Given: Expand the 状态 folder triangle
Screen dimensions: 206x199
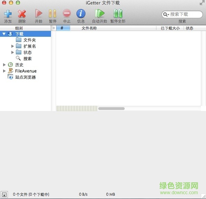Looking at the screenshot, I should [x=13, y=53].
